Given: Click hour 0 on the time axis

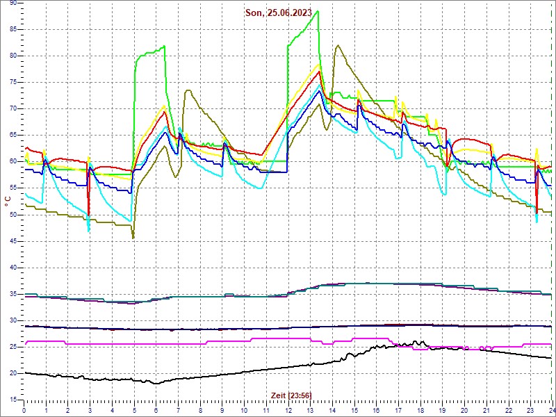Looking at the screenshot, I should pyautogui.click(x=24, y=410).
